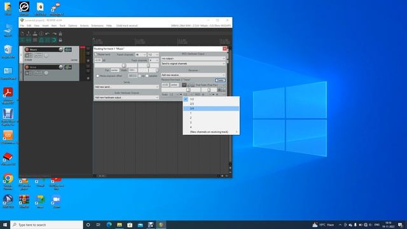The width and height of the screenshot is (407, 229).
Task: Click the Pan 'center' input field
Action: click(x=114, y=71)
